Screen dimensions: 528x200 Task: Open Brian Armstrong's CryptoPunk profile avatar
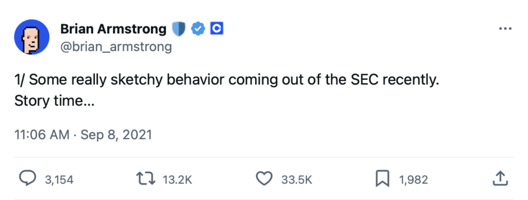[x=31, y=37]
